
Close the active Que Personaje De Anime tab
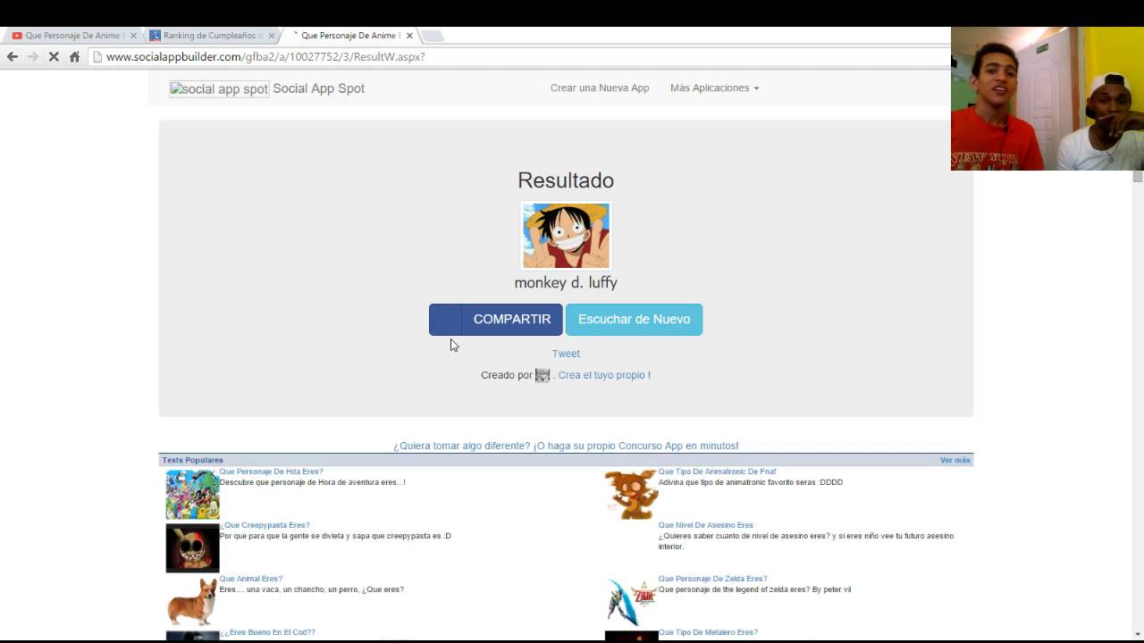(409, 36)
